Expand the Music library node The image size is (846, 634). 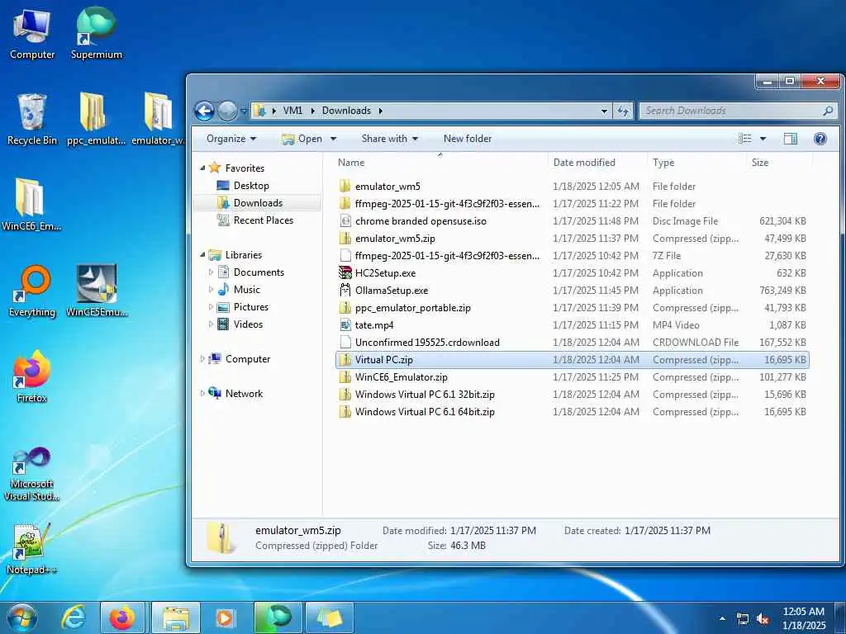click(211, 290)
